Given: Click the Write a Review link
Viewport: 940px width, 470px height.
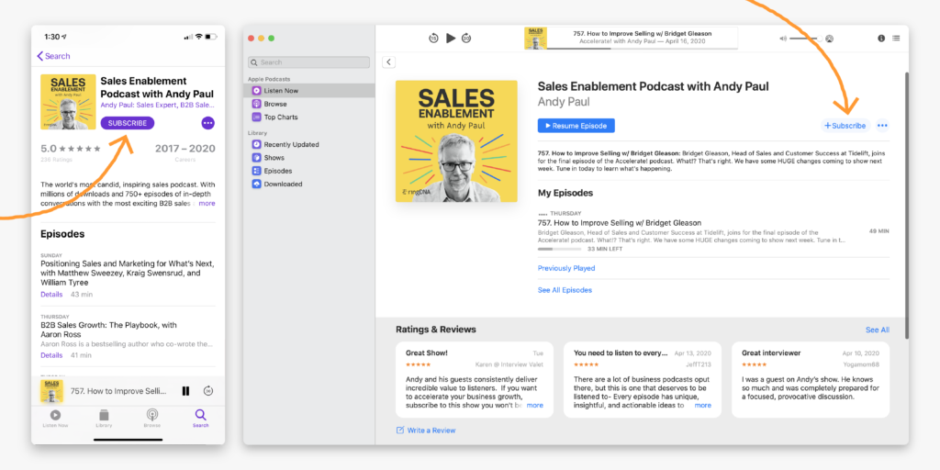Looking at the screenshot, I should tap(426, 431).
